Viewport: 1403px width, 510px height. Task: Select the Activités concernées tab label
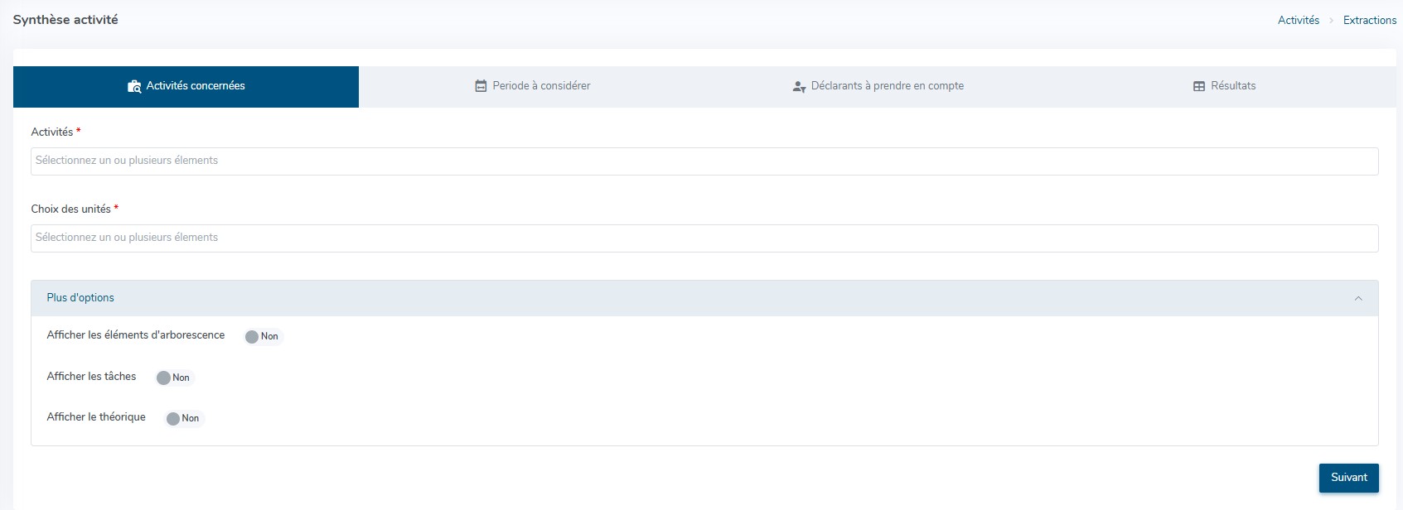pyautogui.click(x=196, y=86)
